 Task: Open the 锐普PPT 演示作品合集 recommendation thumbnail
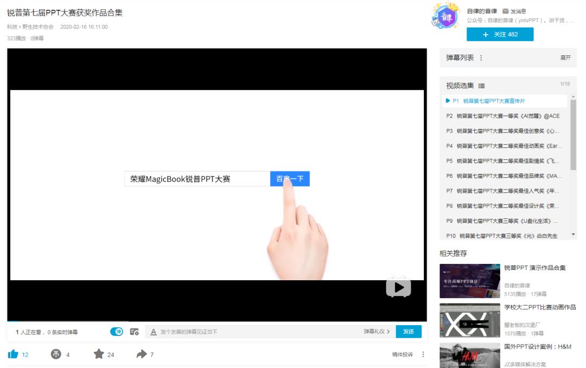pyautogui.click(x=469, y=282)
